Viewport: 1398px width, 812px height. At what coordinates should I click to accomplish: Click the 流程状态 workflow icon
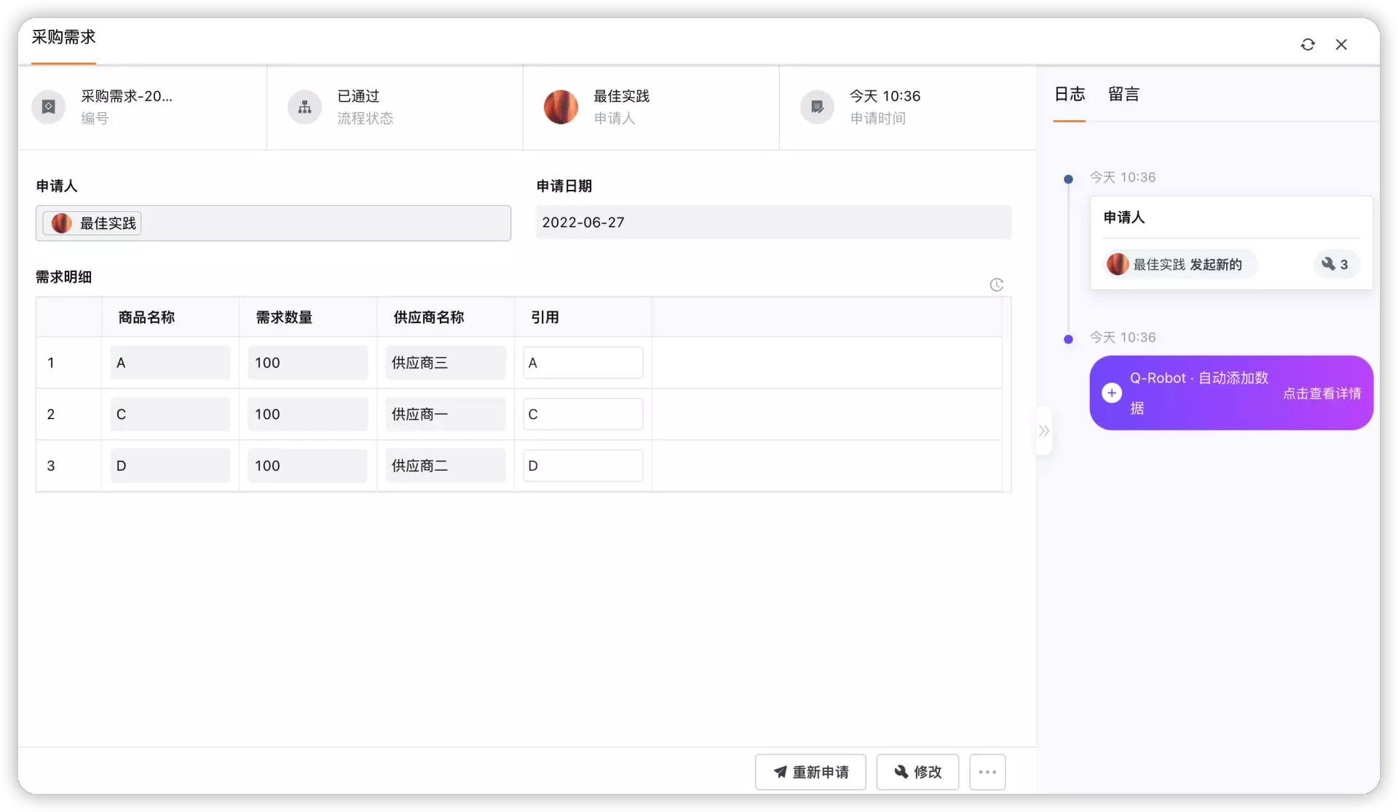pyautogui.click(x=304, y=106)
